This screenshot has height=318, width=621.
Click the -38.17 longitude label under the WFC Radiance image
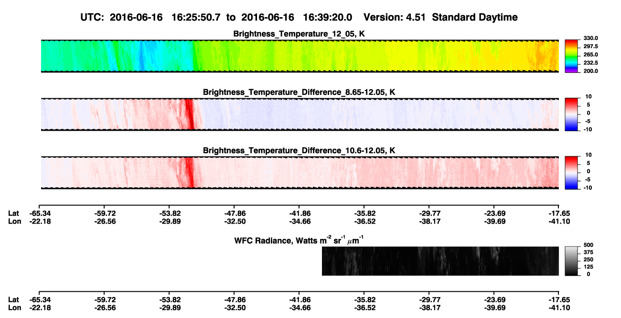pos(429,308)
